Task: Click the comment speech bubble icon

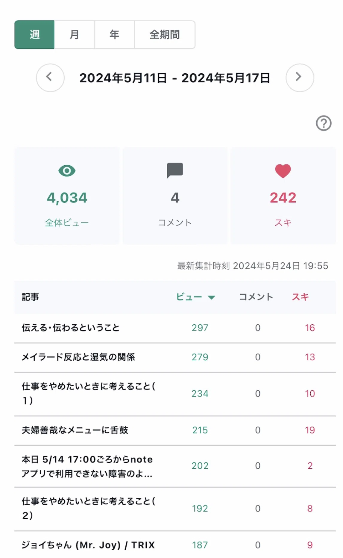Action: [175, 170]
